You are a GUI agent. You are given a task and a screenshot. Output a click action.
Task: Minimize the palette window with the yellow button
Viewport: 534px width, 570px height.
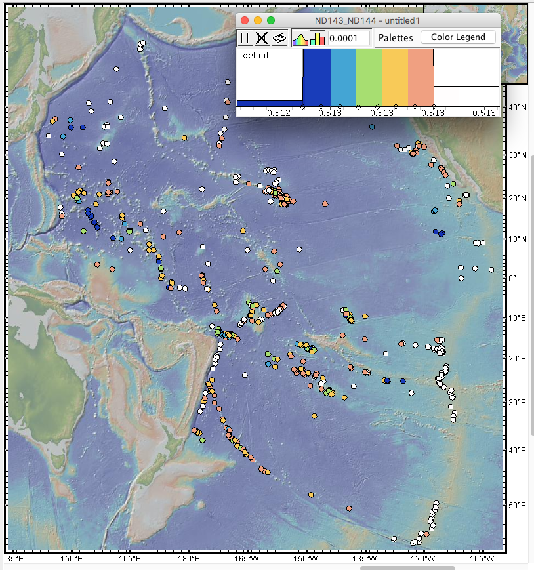click(x=258, y=20)
